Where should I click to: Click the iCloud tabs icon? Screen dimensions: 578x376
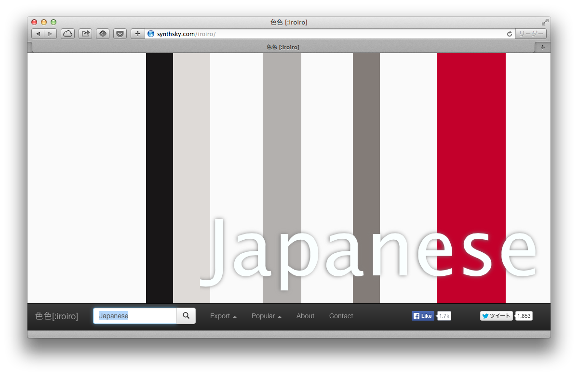[67, 34]
